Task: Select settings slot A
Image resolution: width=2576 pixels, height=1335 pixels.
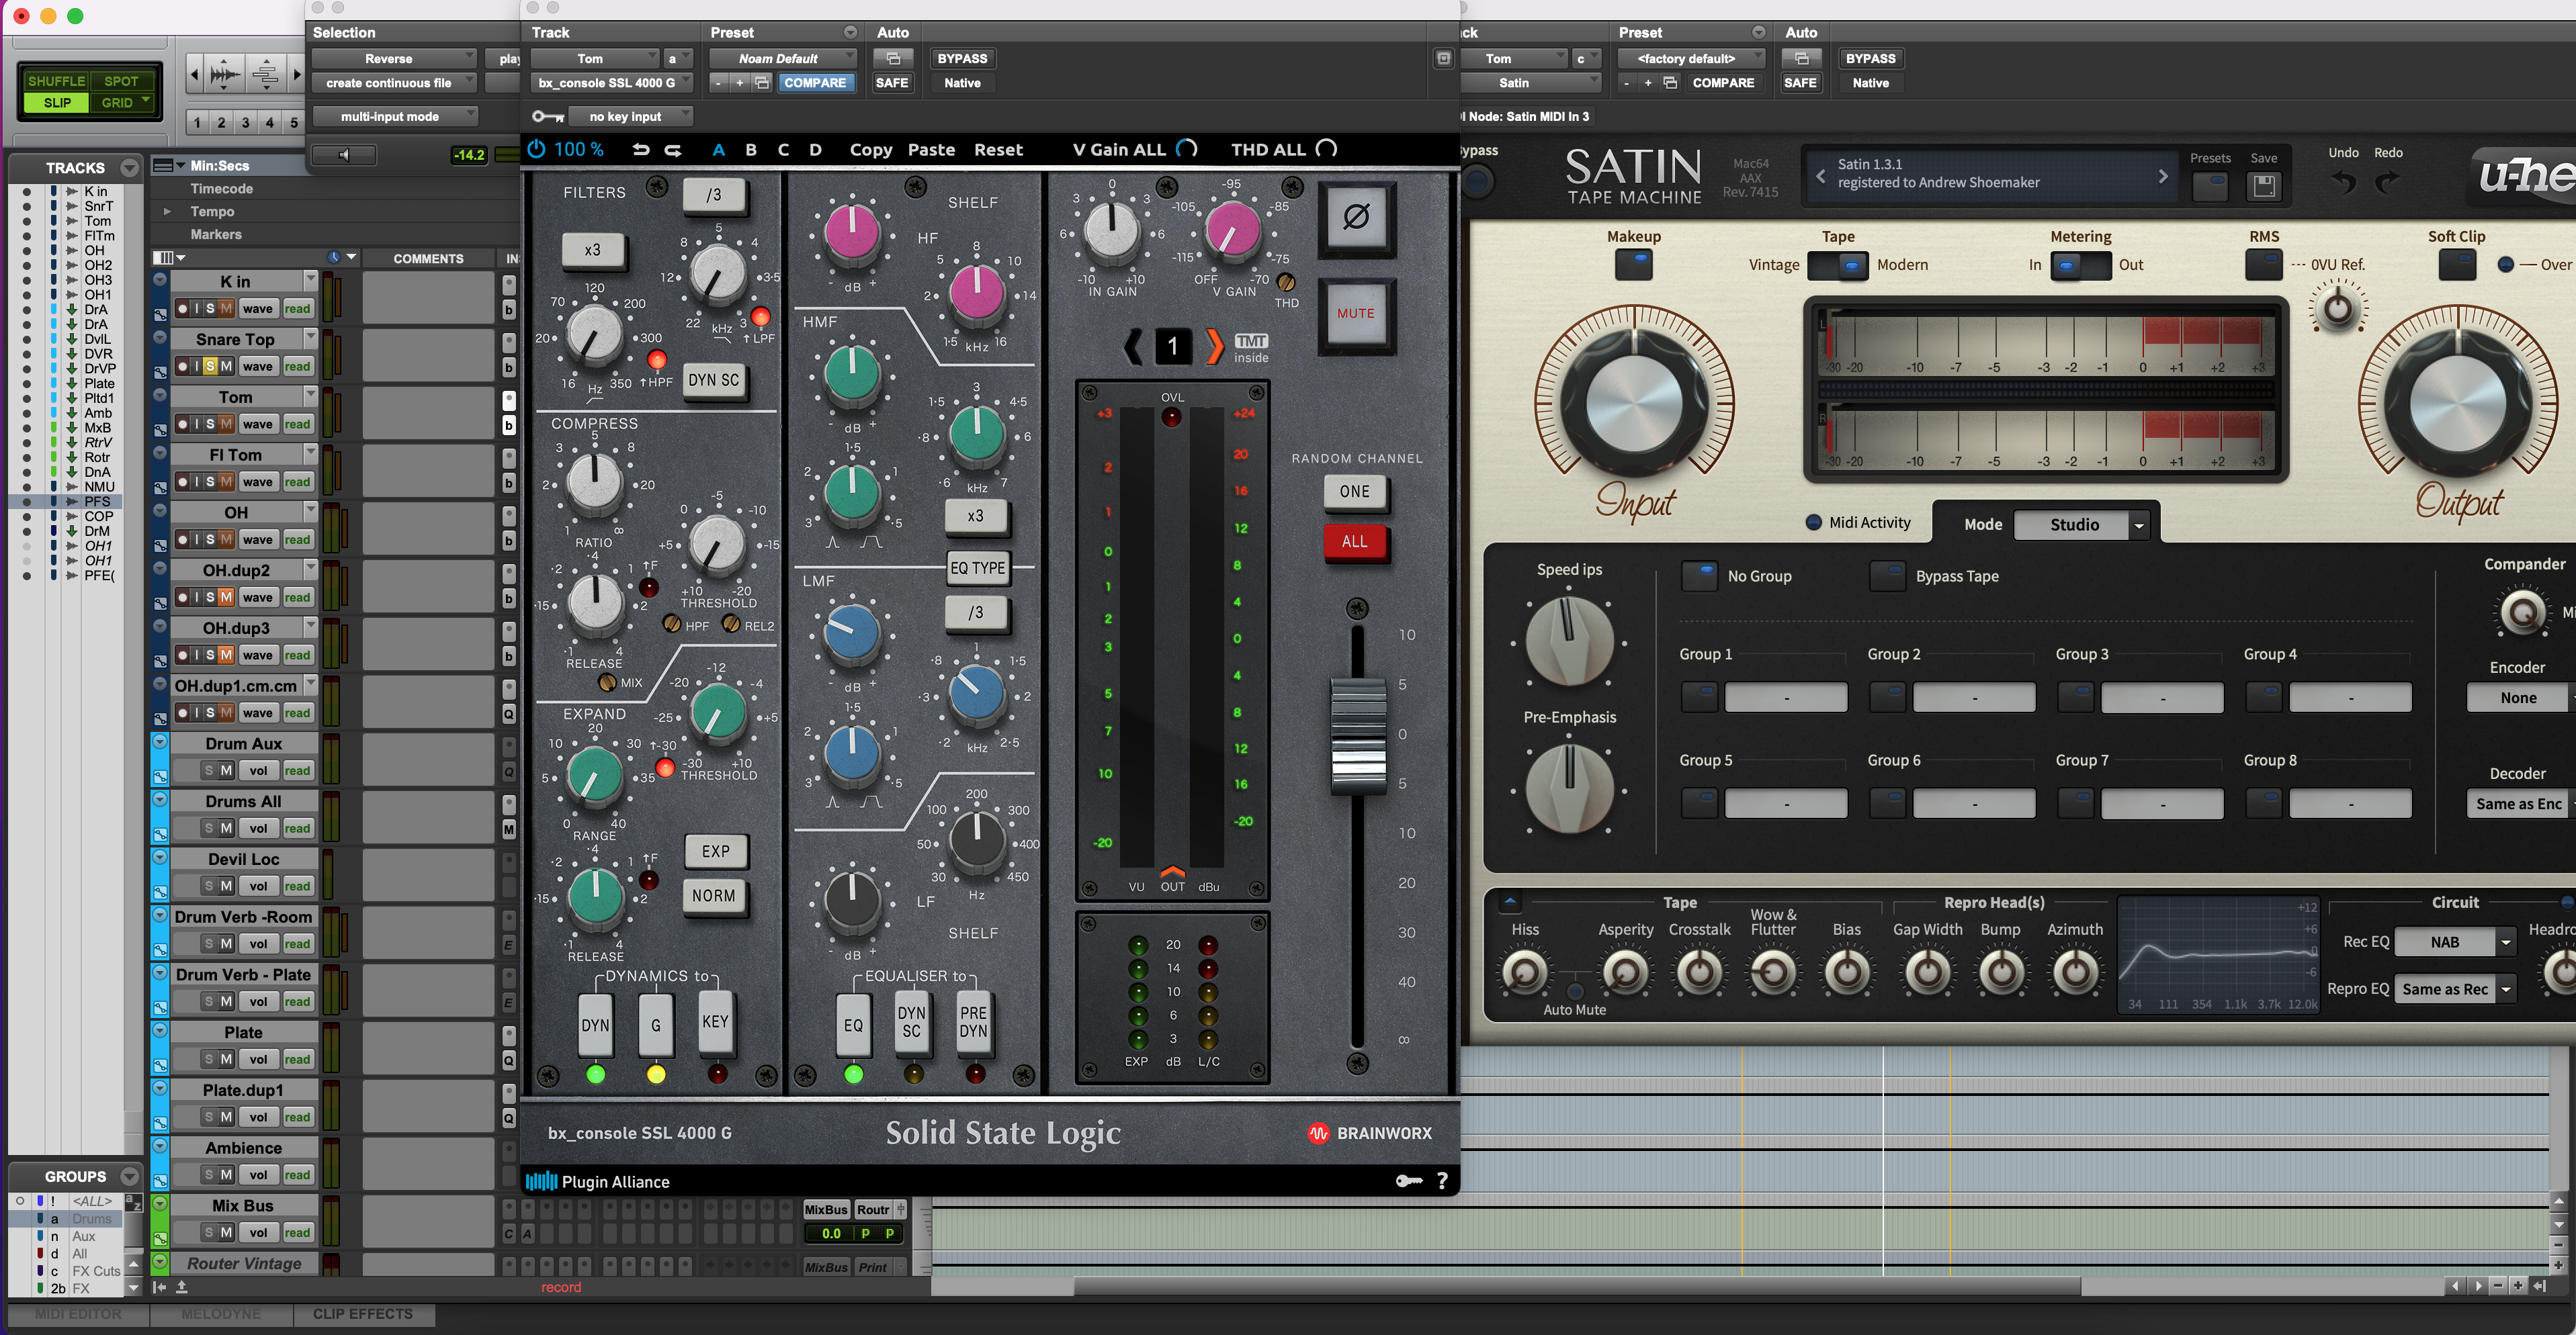Action: tap(718, 150)
